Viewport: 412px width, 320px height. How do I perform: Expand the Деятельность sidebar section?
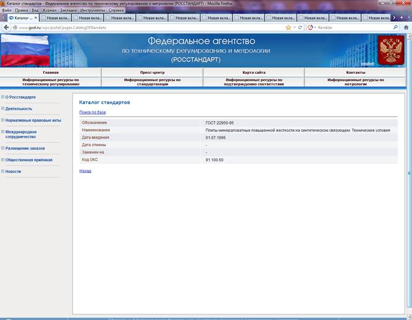click(x=2, y=109)
